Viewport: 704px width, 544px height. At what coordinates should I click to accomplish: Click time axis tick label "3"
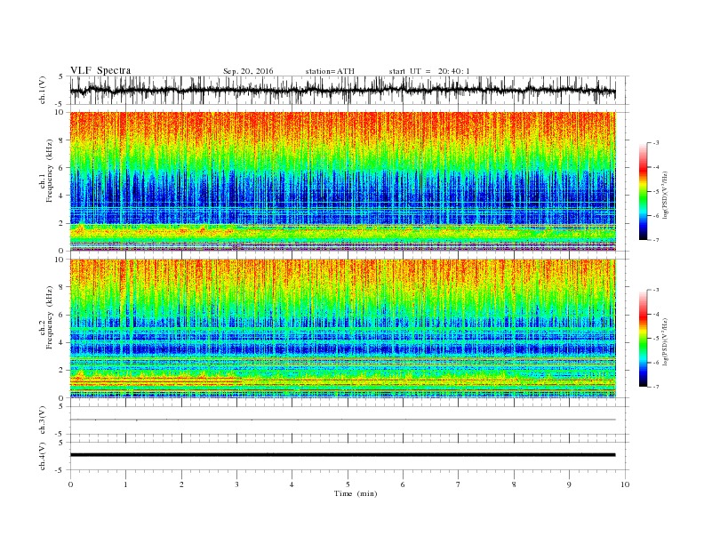(236, 484)
